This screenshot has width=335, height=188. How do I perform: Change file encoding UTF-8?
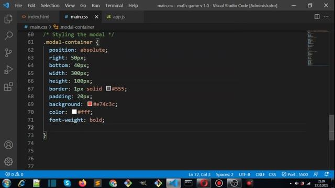pyautogui.click(x=244, y=174)
